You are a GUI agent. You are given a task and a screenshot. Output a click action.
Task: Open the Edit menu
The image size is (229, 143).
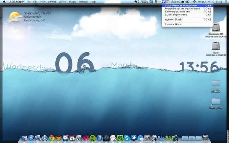pyautogui.click(x=35, y=2)
